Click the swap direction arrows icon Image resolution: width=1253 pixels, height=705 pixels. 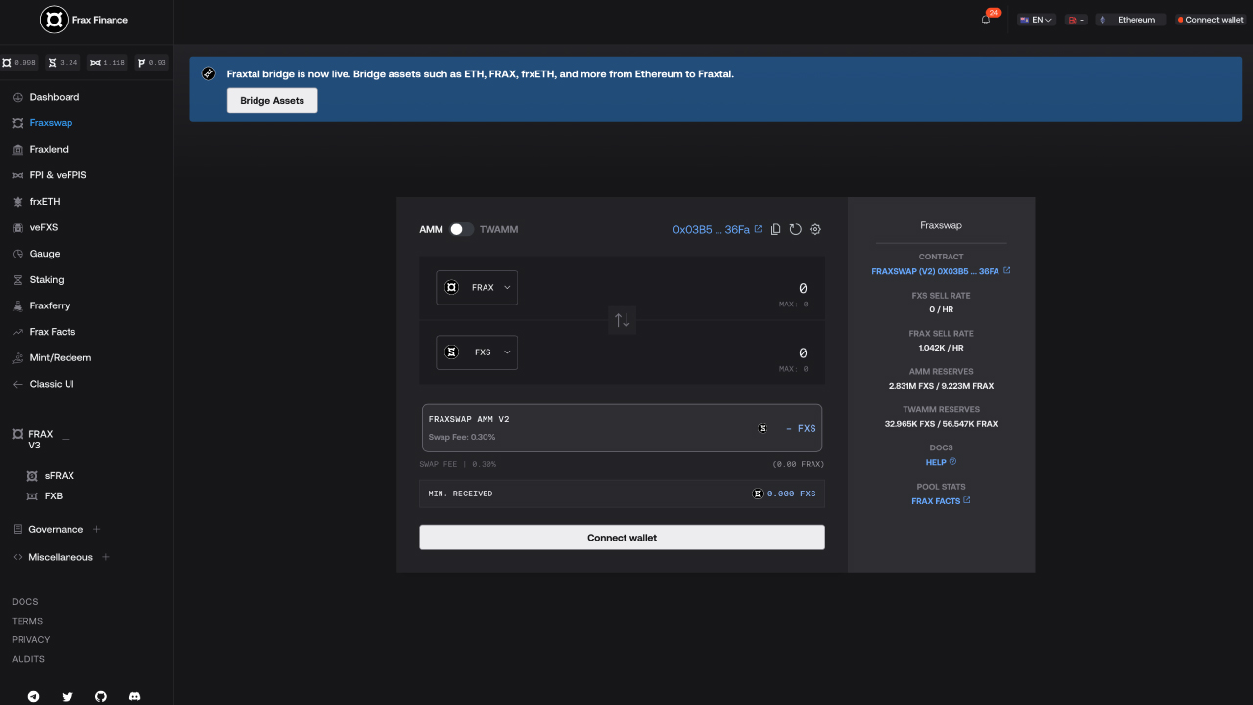pos(622,320)
